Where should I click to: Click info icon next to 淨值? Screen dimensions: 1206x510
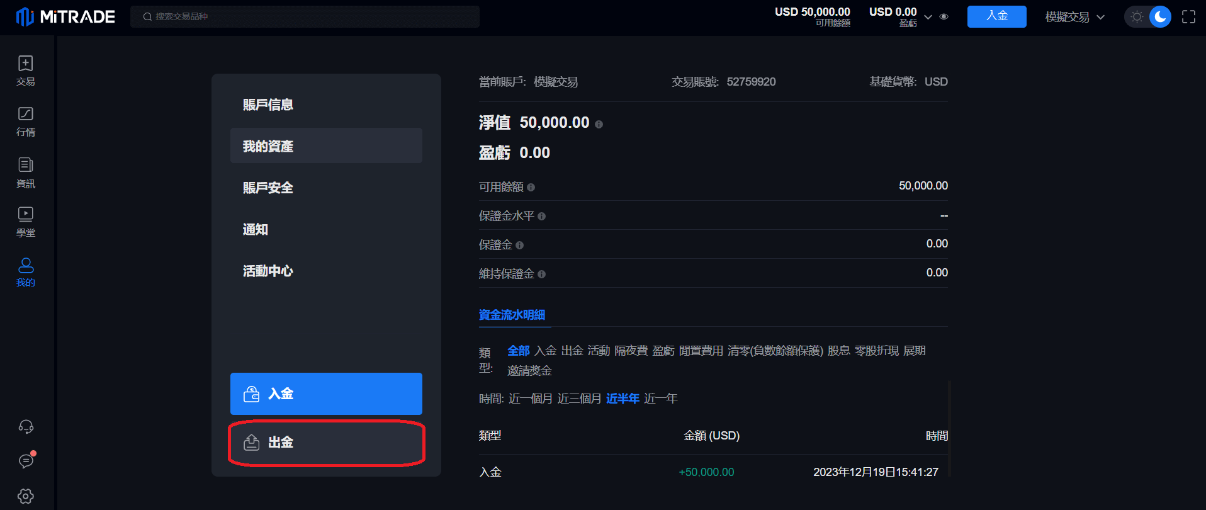tap(599, 125)
